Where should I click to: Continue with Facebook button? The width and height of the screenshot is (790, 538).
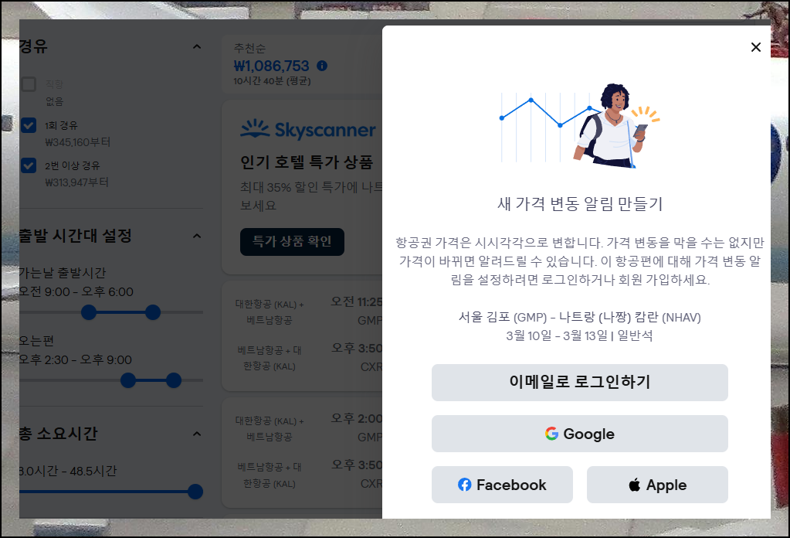pos(502,485)
